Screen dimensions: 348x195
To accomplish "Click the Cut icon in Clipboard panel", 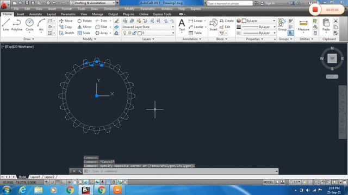I will (335, 21).
